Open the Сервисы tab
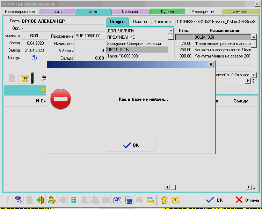262x209 pixels. pos(130,11)
